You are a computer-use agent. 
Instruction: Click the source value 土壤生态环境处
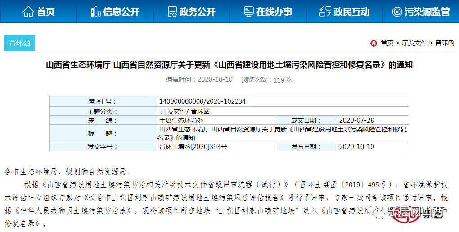click(x=181, y=120)
